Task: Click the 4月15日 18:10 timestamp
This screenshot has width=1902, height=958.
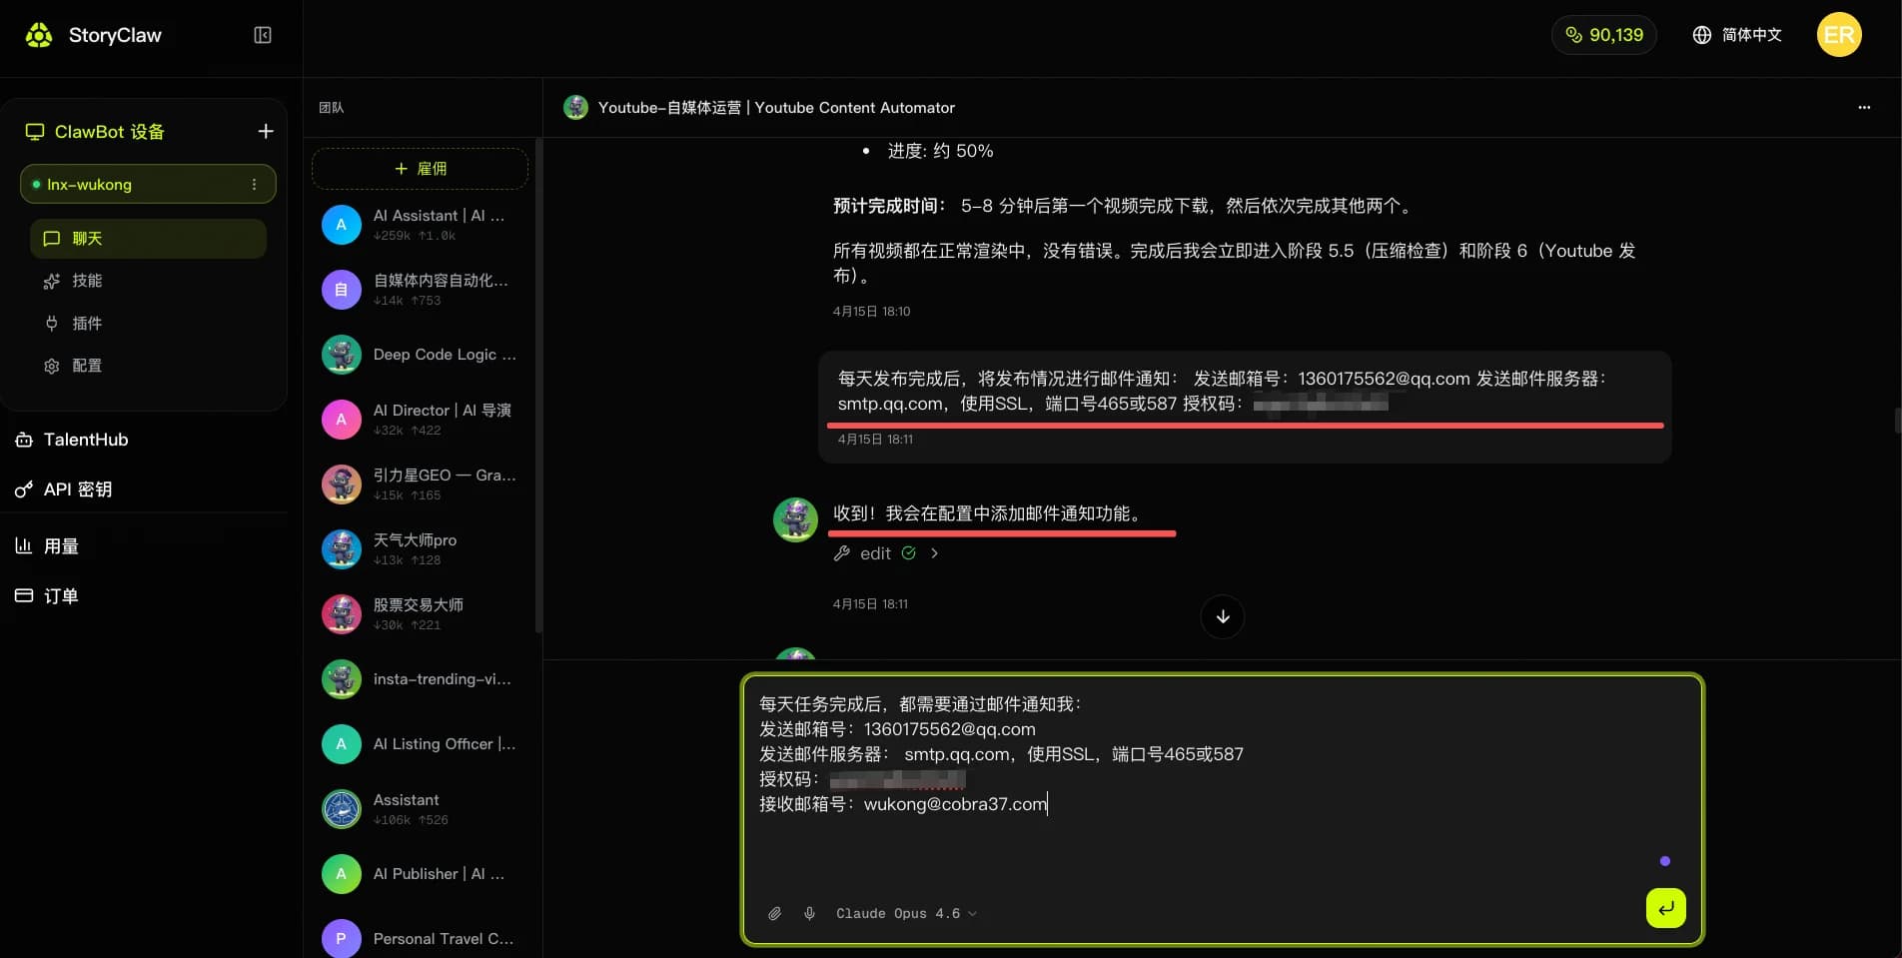Action: click(871, 312)
